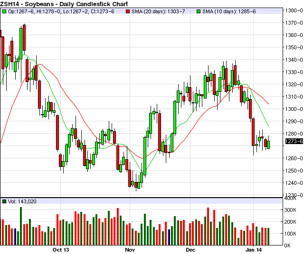Click the tallest green volume bar in September
The height and width of the screenshot is (254, 304).
click(x=21, y=226)
